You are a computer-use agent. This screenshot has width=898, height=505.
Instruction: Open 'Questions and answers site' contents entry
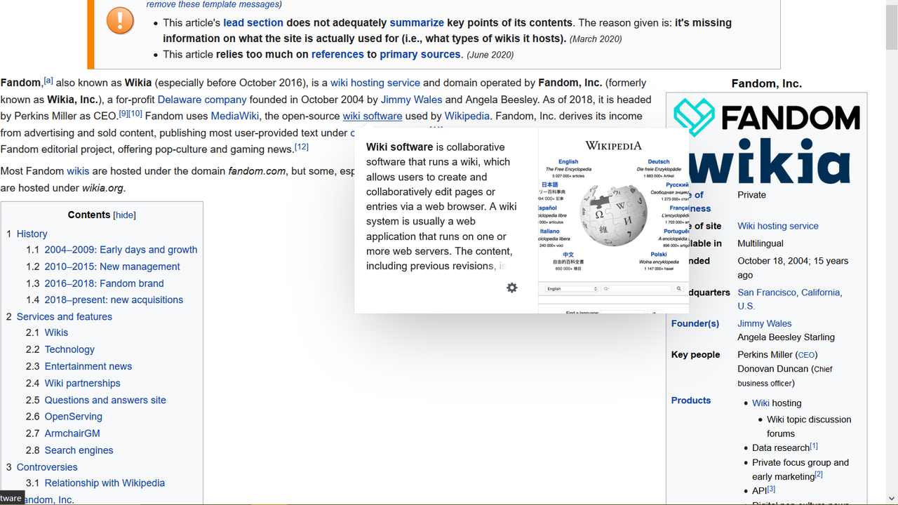pos(105,400)
